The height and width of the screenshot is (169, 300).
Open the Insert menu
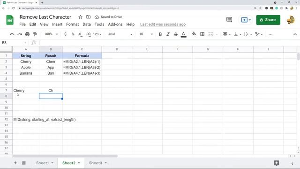(57, 24)
